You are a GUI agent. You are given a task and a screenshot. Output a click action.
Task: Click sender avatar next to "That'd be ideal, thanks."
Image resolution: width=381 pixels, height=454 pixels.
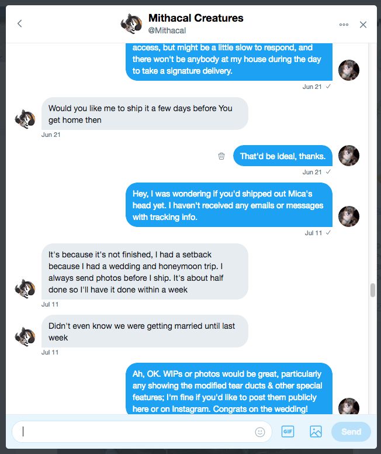pyautogui.click(x=349, y=156)
